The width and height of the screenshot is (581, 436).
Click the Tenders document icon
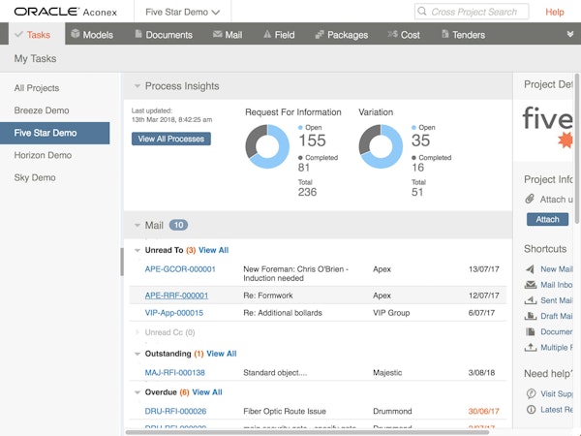tap(445, 34)
